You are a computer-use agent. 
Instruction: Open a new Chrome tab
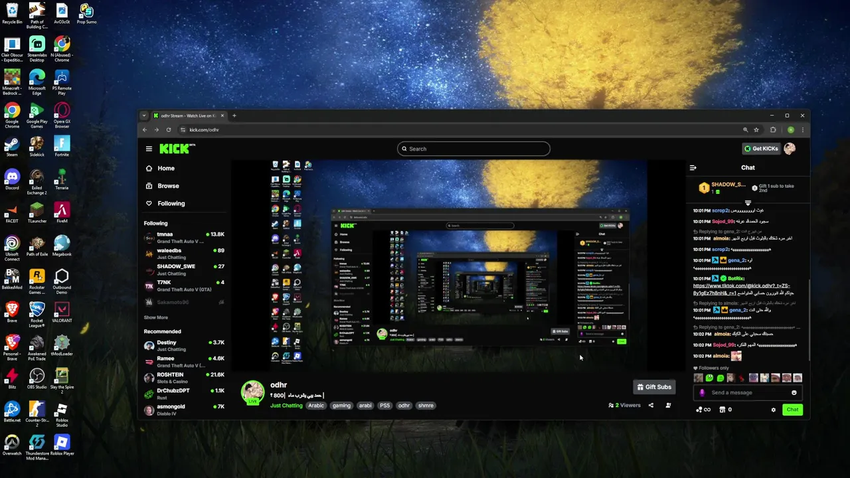234,116
